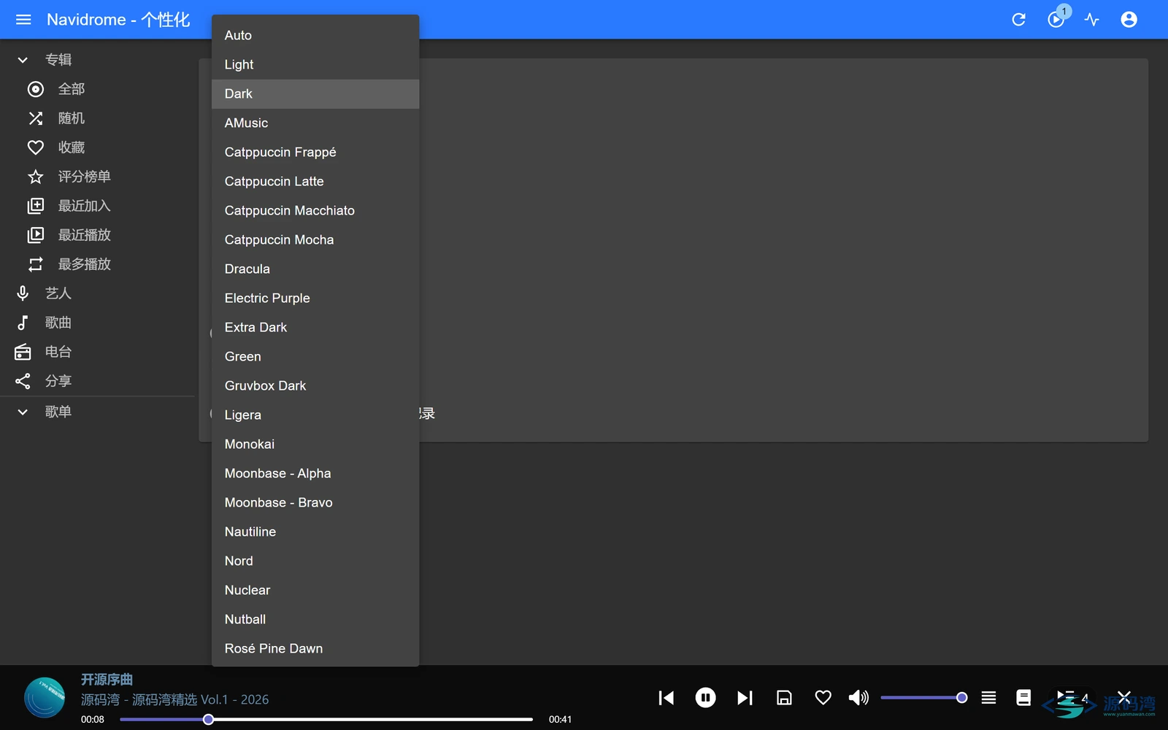Love current track with heart icon

[x=823, y=698]
